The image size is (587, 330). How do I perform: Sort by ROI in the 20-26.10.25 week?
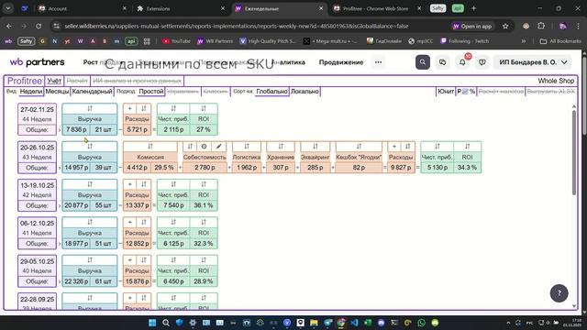pyautogui.click(x=467, y=147)
